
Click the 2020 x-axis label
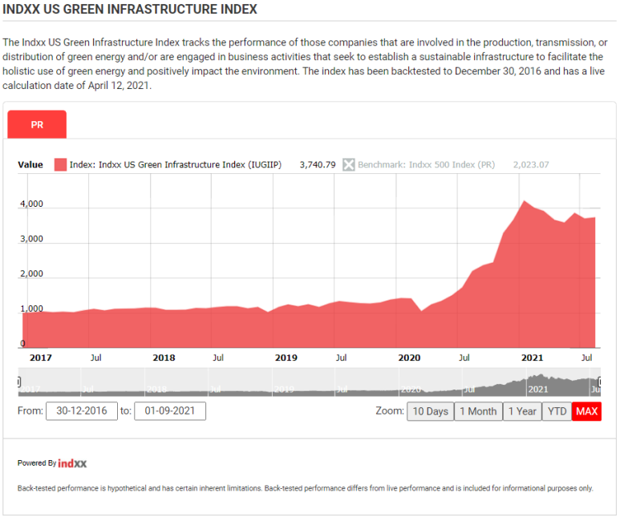coord(409,357)
